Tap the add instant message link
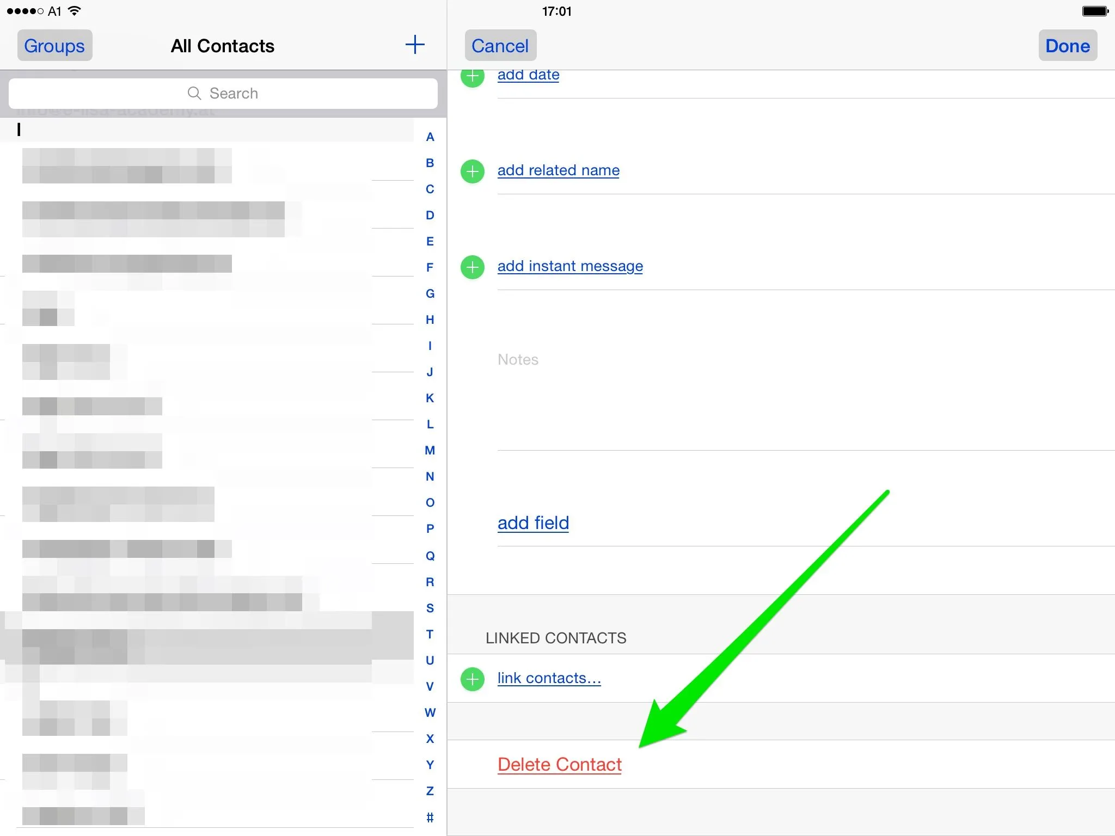 pos(569,266)
